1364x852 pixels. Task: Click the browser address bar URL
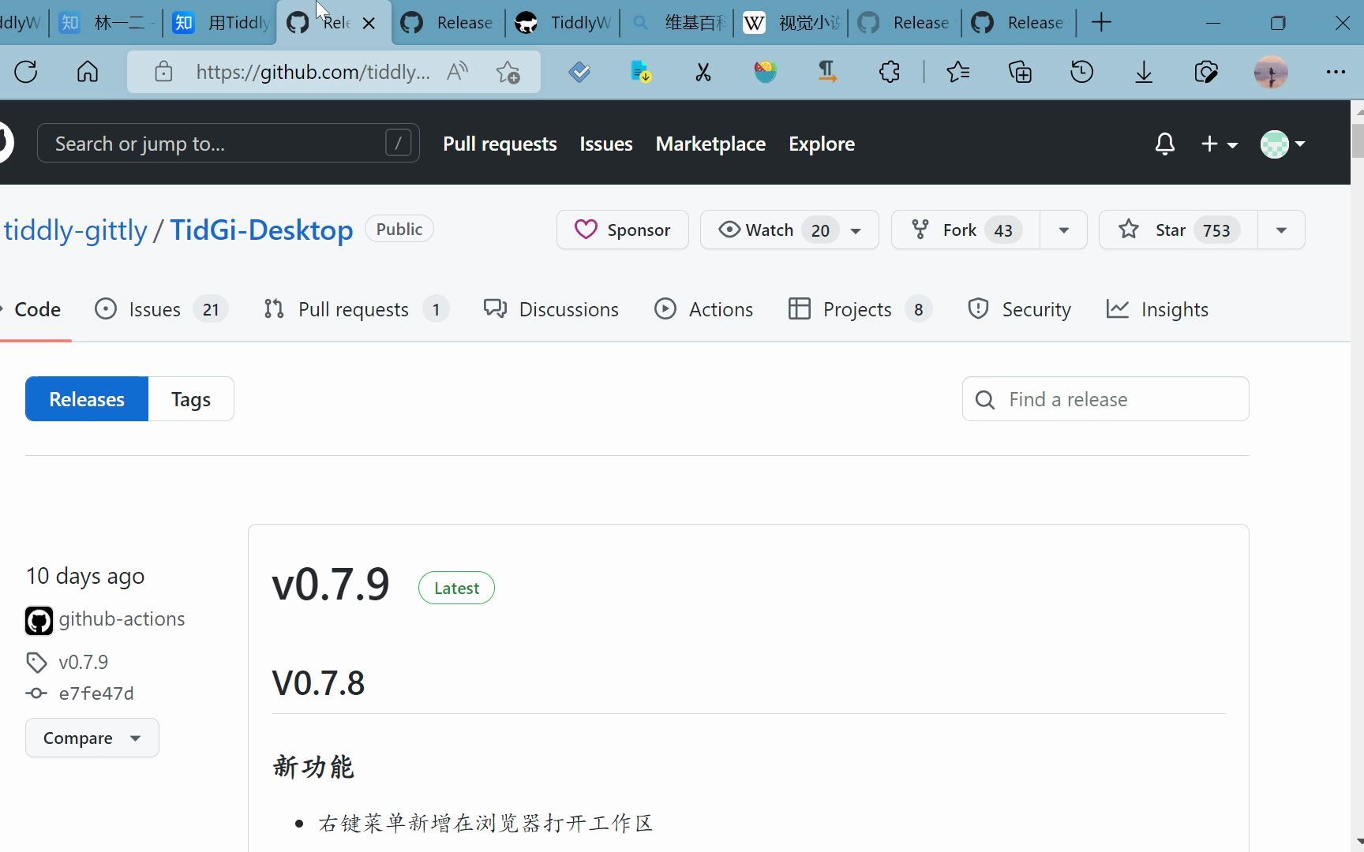[x=313, y=72]
